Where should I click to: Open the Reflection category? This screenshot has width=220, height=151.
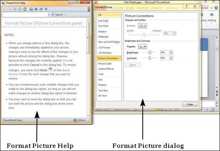(x=109, y=37)
